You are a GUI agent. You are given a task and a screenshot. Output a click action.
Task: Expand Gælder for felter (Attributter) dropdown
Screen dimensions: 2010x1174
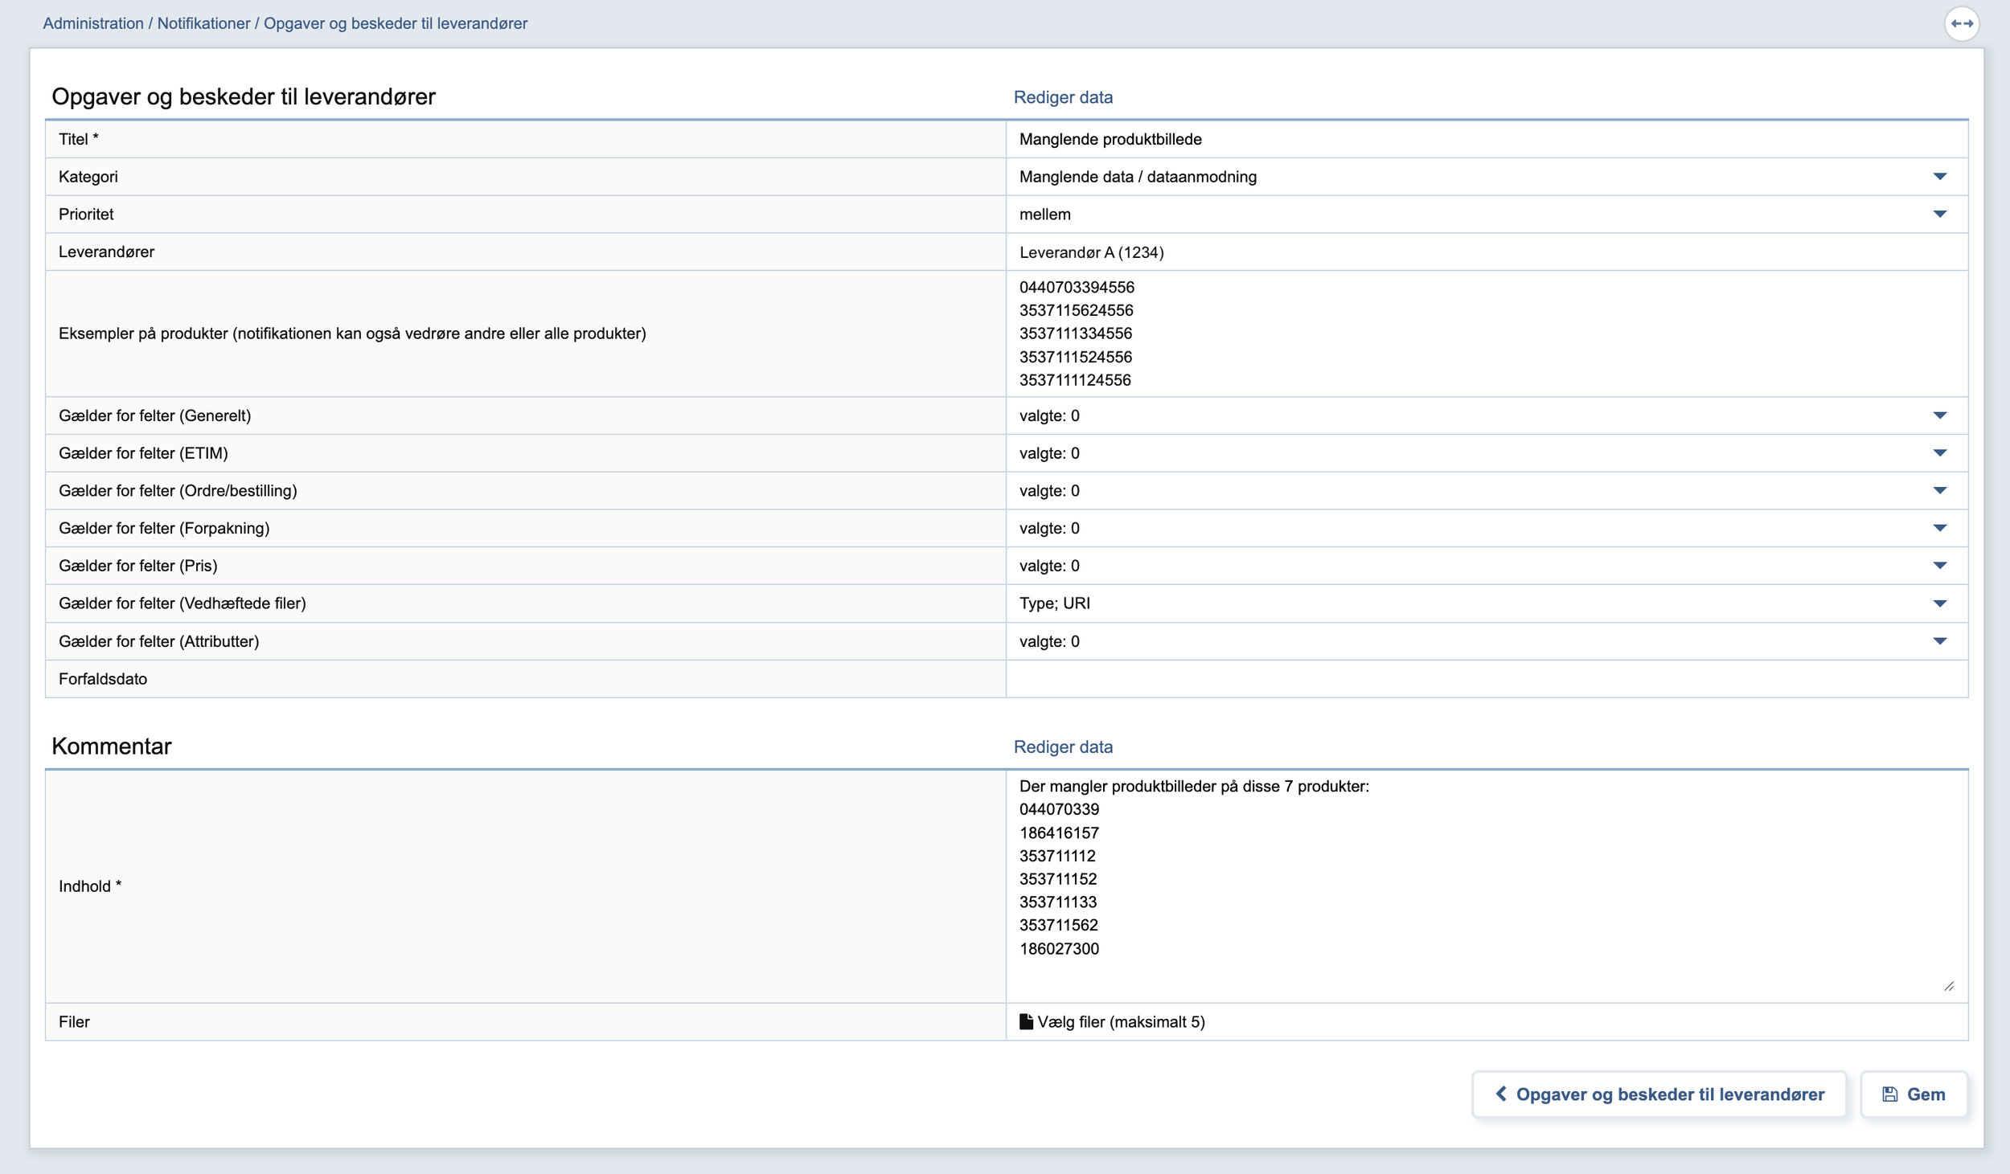(x=1939, y=641)
